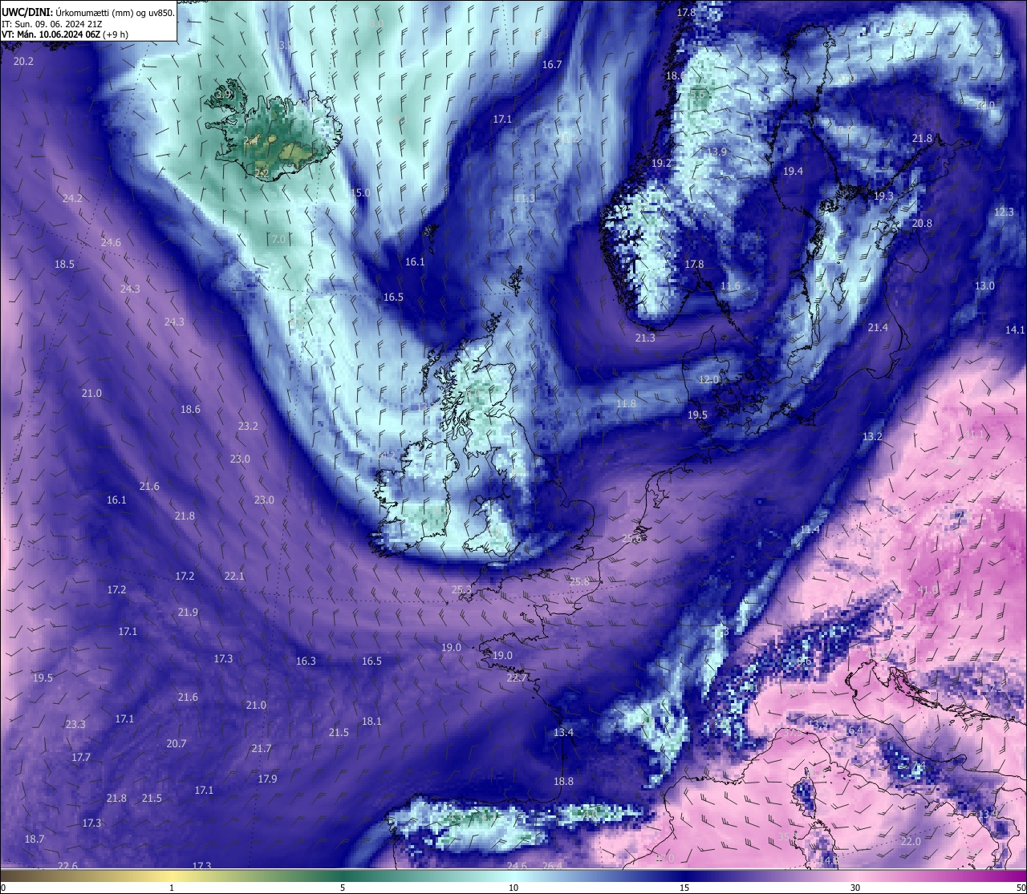Click the 10 tick on the color scale
This screenshot has width=1027, height=894.
pos(513,888)
